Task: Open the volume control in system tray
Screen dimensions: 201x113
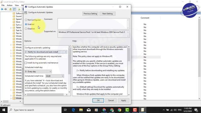Action: tap(175, 110)
